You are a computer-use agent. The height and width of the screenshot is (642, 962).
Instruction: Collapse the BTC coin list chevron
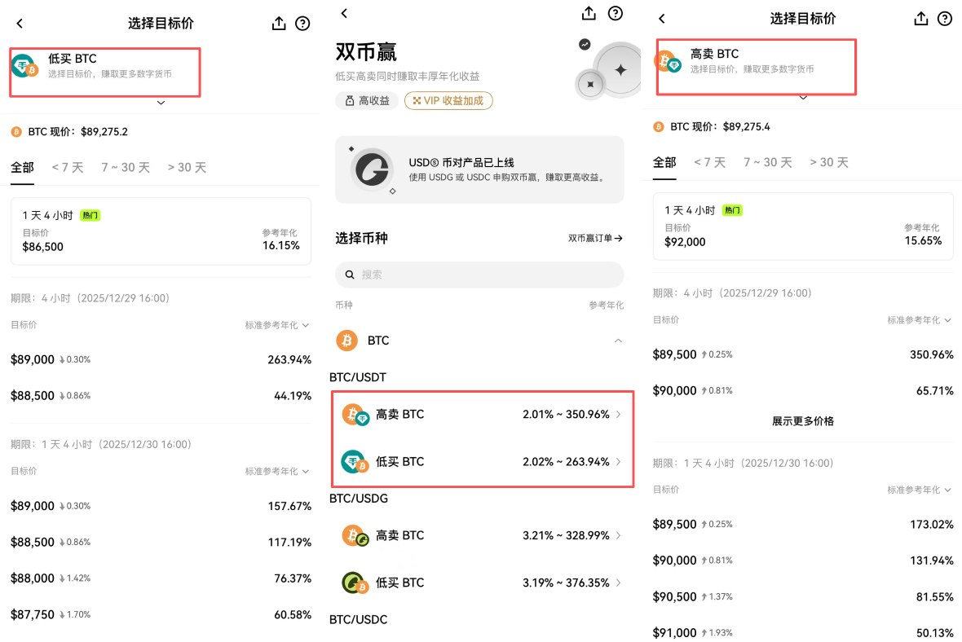(618, 341)
